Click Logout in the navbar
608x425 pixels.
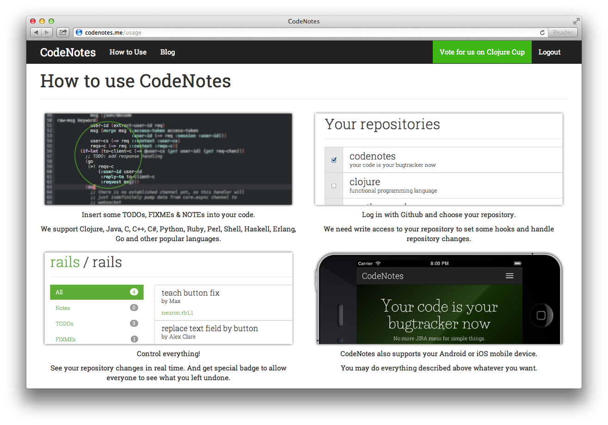click(x=549, y=52)
